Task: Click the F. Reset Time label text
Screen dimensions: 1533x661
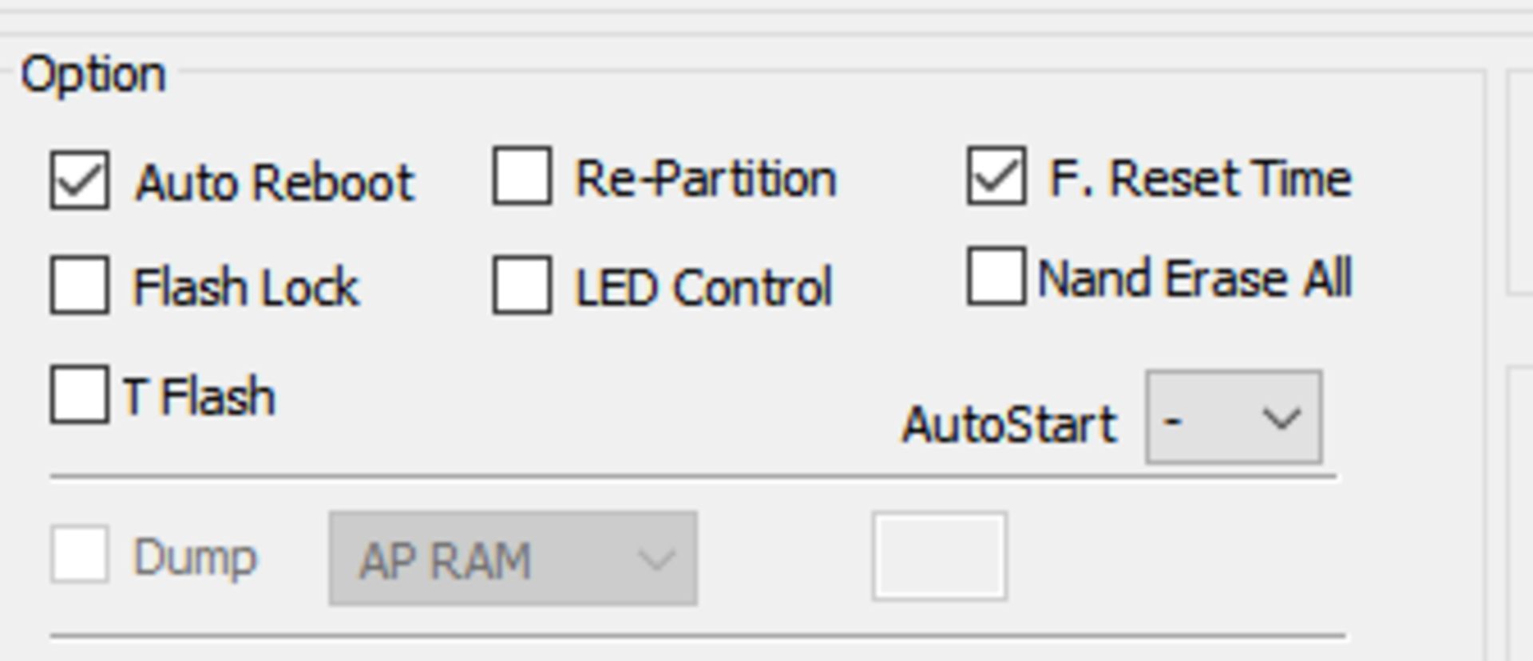Action: [1199, 178]
